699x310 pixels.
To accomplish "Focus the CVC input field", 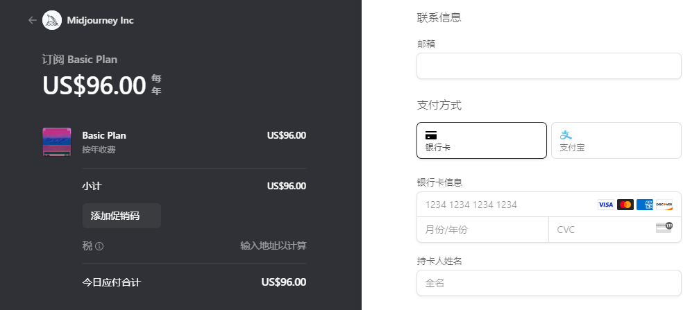I will (600, 230).
